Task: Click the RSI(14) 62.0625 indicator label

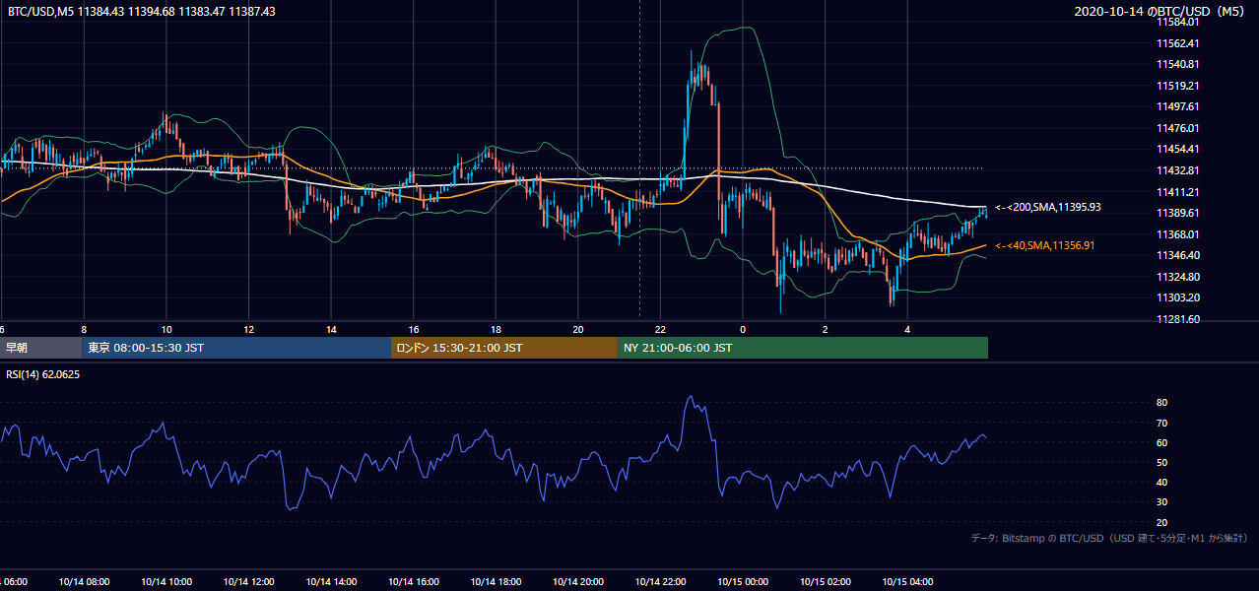Action: pyautogui.click(x=43, y=374)
